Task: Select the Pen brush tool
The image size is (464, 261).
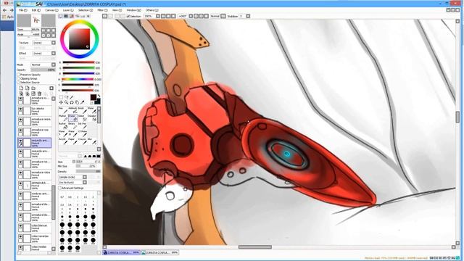Action: [62, 110]
